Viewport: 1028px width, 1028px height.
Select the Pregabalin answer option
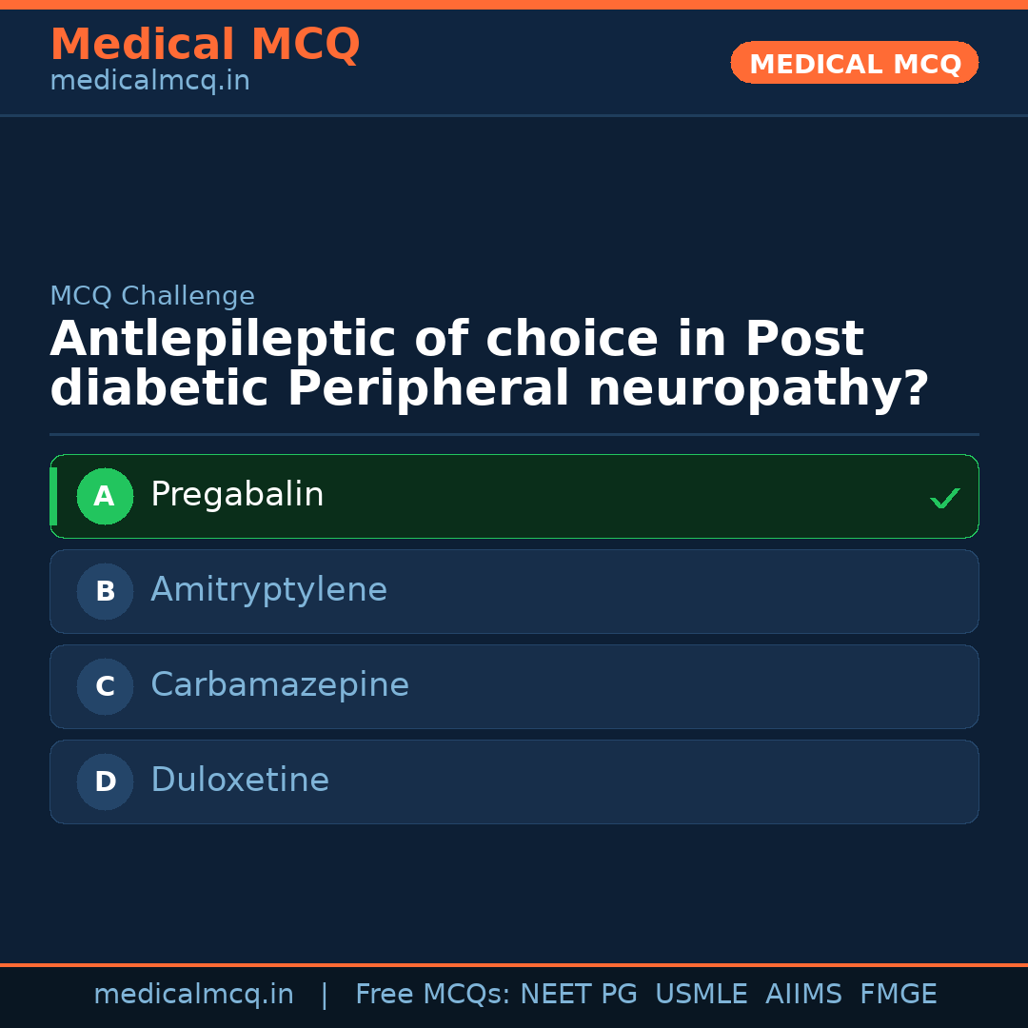click(x=514, y=496)
